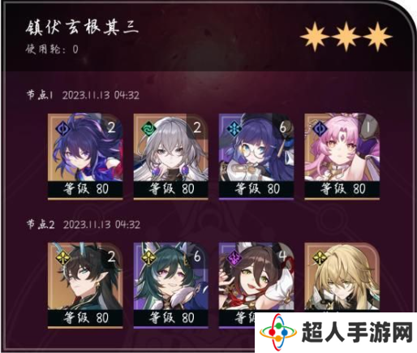Click the Imaginary element icon on Yukong
The width and height of the screenshot is (417, 353).
(x=147, y=257)
